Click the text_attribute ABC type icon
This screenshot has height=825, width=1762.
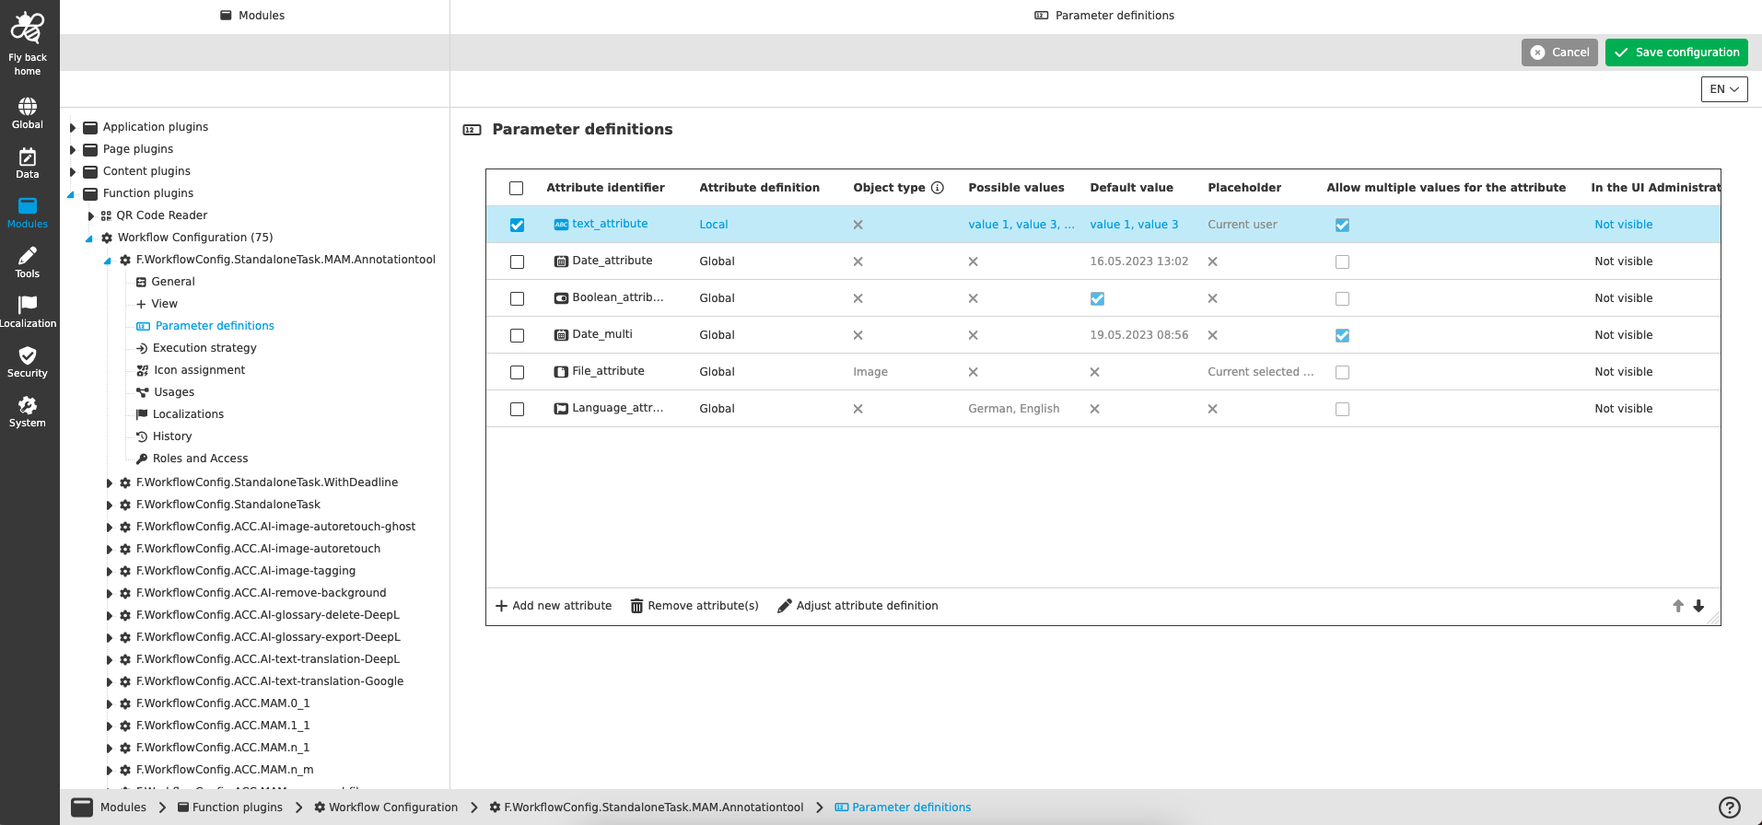[561, 225]
